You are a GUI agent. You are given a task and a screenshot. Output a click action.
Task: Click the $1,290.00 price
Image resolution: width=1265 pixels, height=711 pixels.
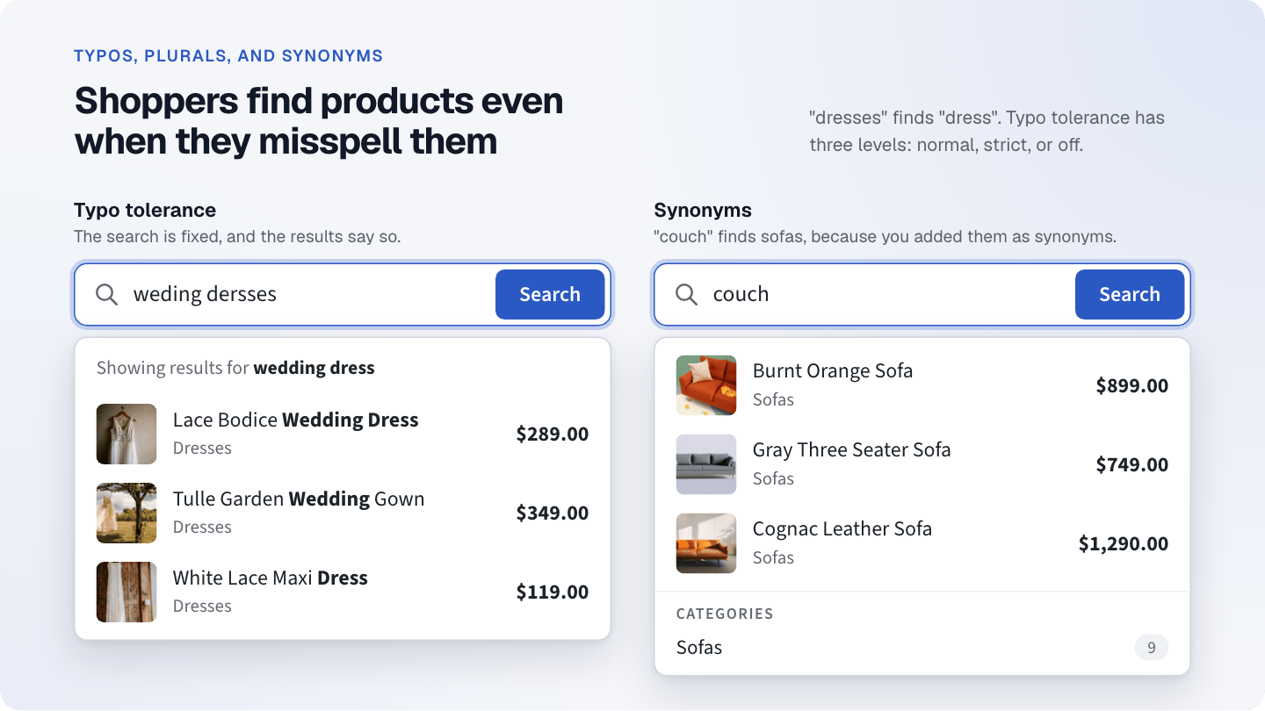1124,543
